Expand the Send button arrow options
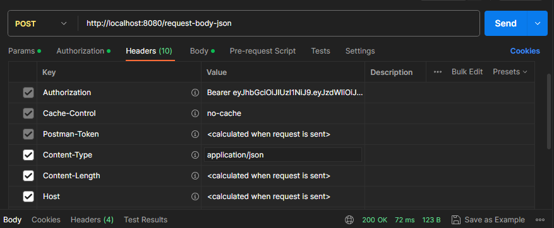The width and height of the screenshot is (554, 228). click(x=538, y=23)
